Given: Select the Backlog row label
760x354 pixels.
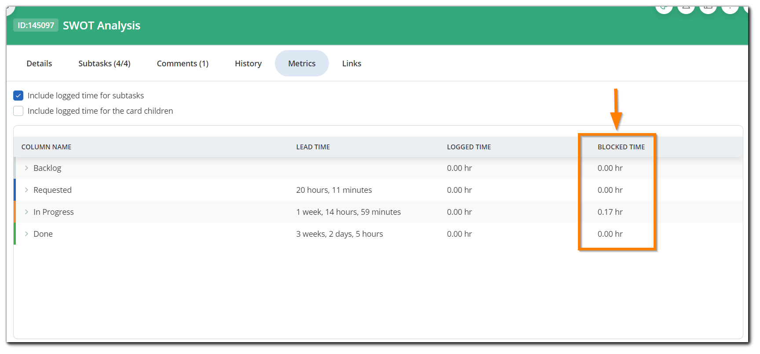Looking at the screenshot, I should (x=47, y=168).
